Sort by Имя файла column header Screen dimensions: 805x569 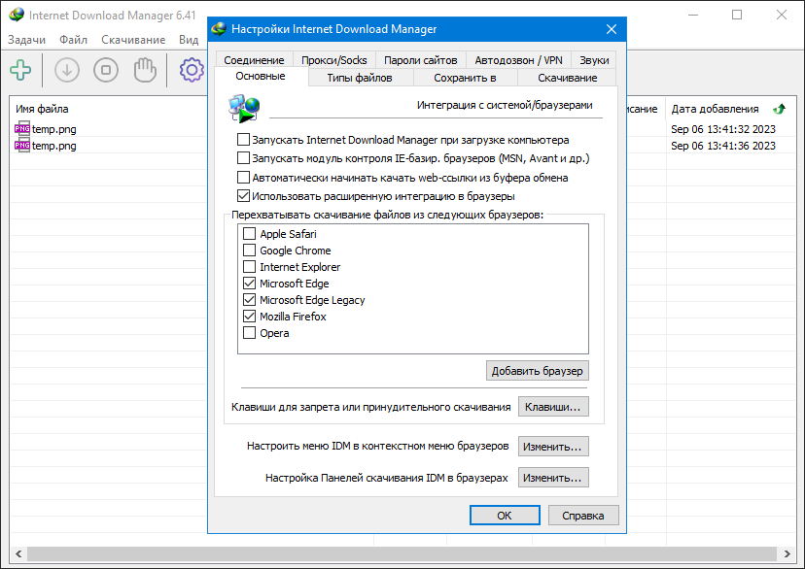42,109
